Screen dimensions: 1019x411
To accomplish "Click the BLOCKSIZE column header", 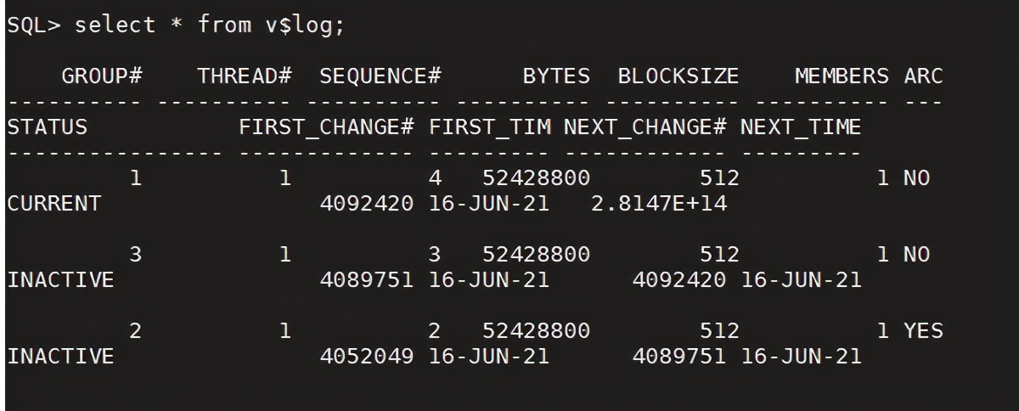I will tap(678, 76).
